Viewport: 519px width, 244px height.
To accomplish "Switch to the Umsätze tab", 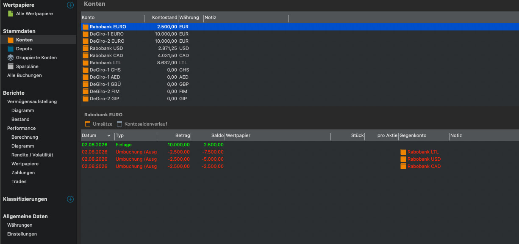I will coord(99,124).
